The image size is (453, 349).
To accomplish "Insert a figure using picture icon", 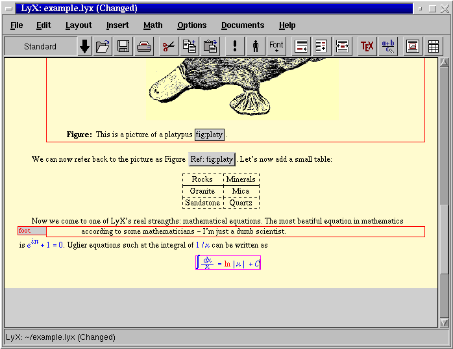I will click(412, 47).
